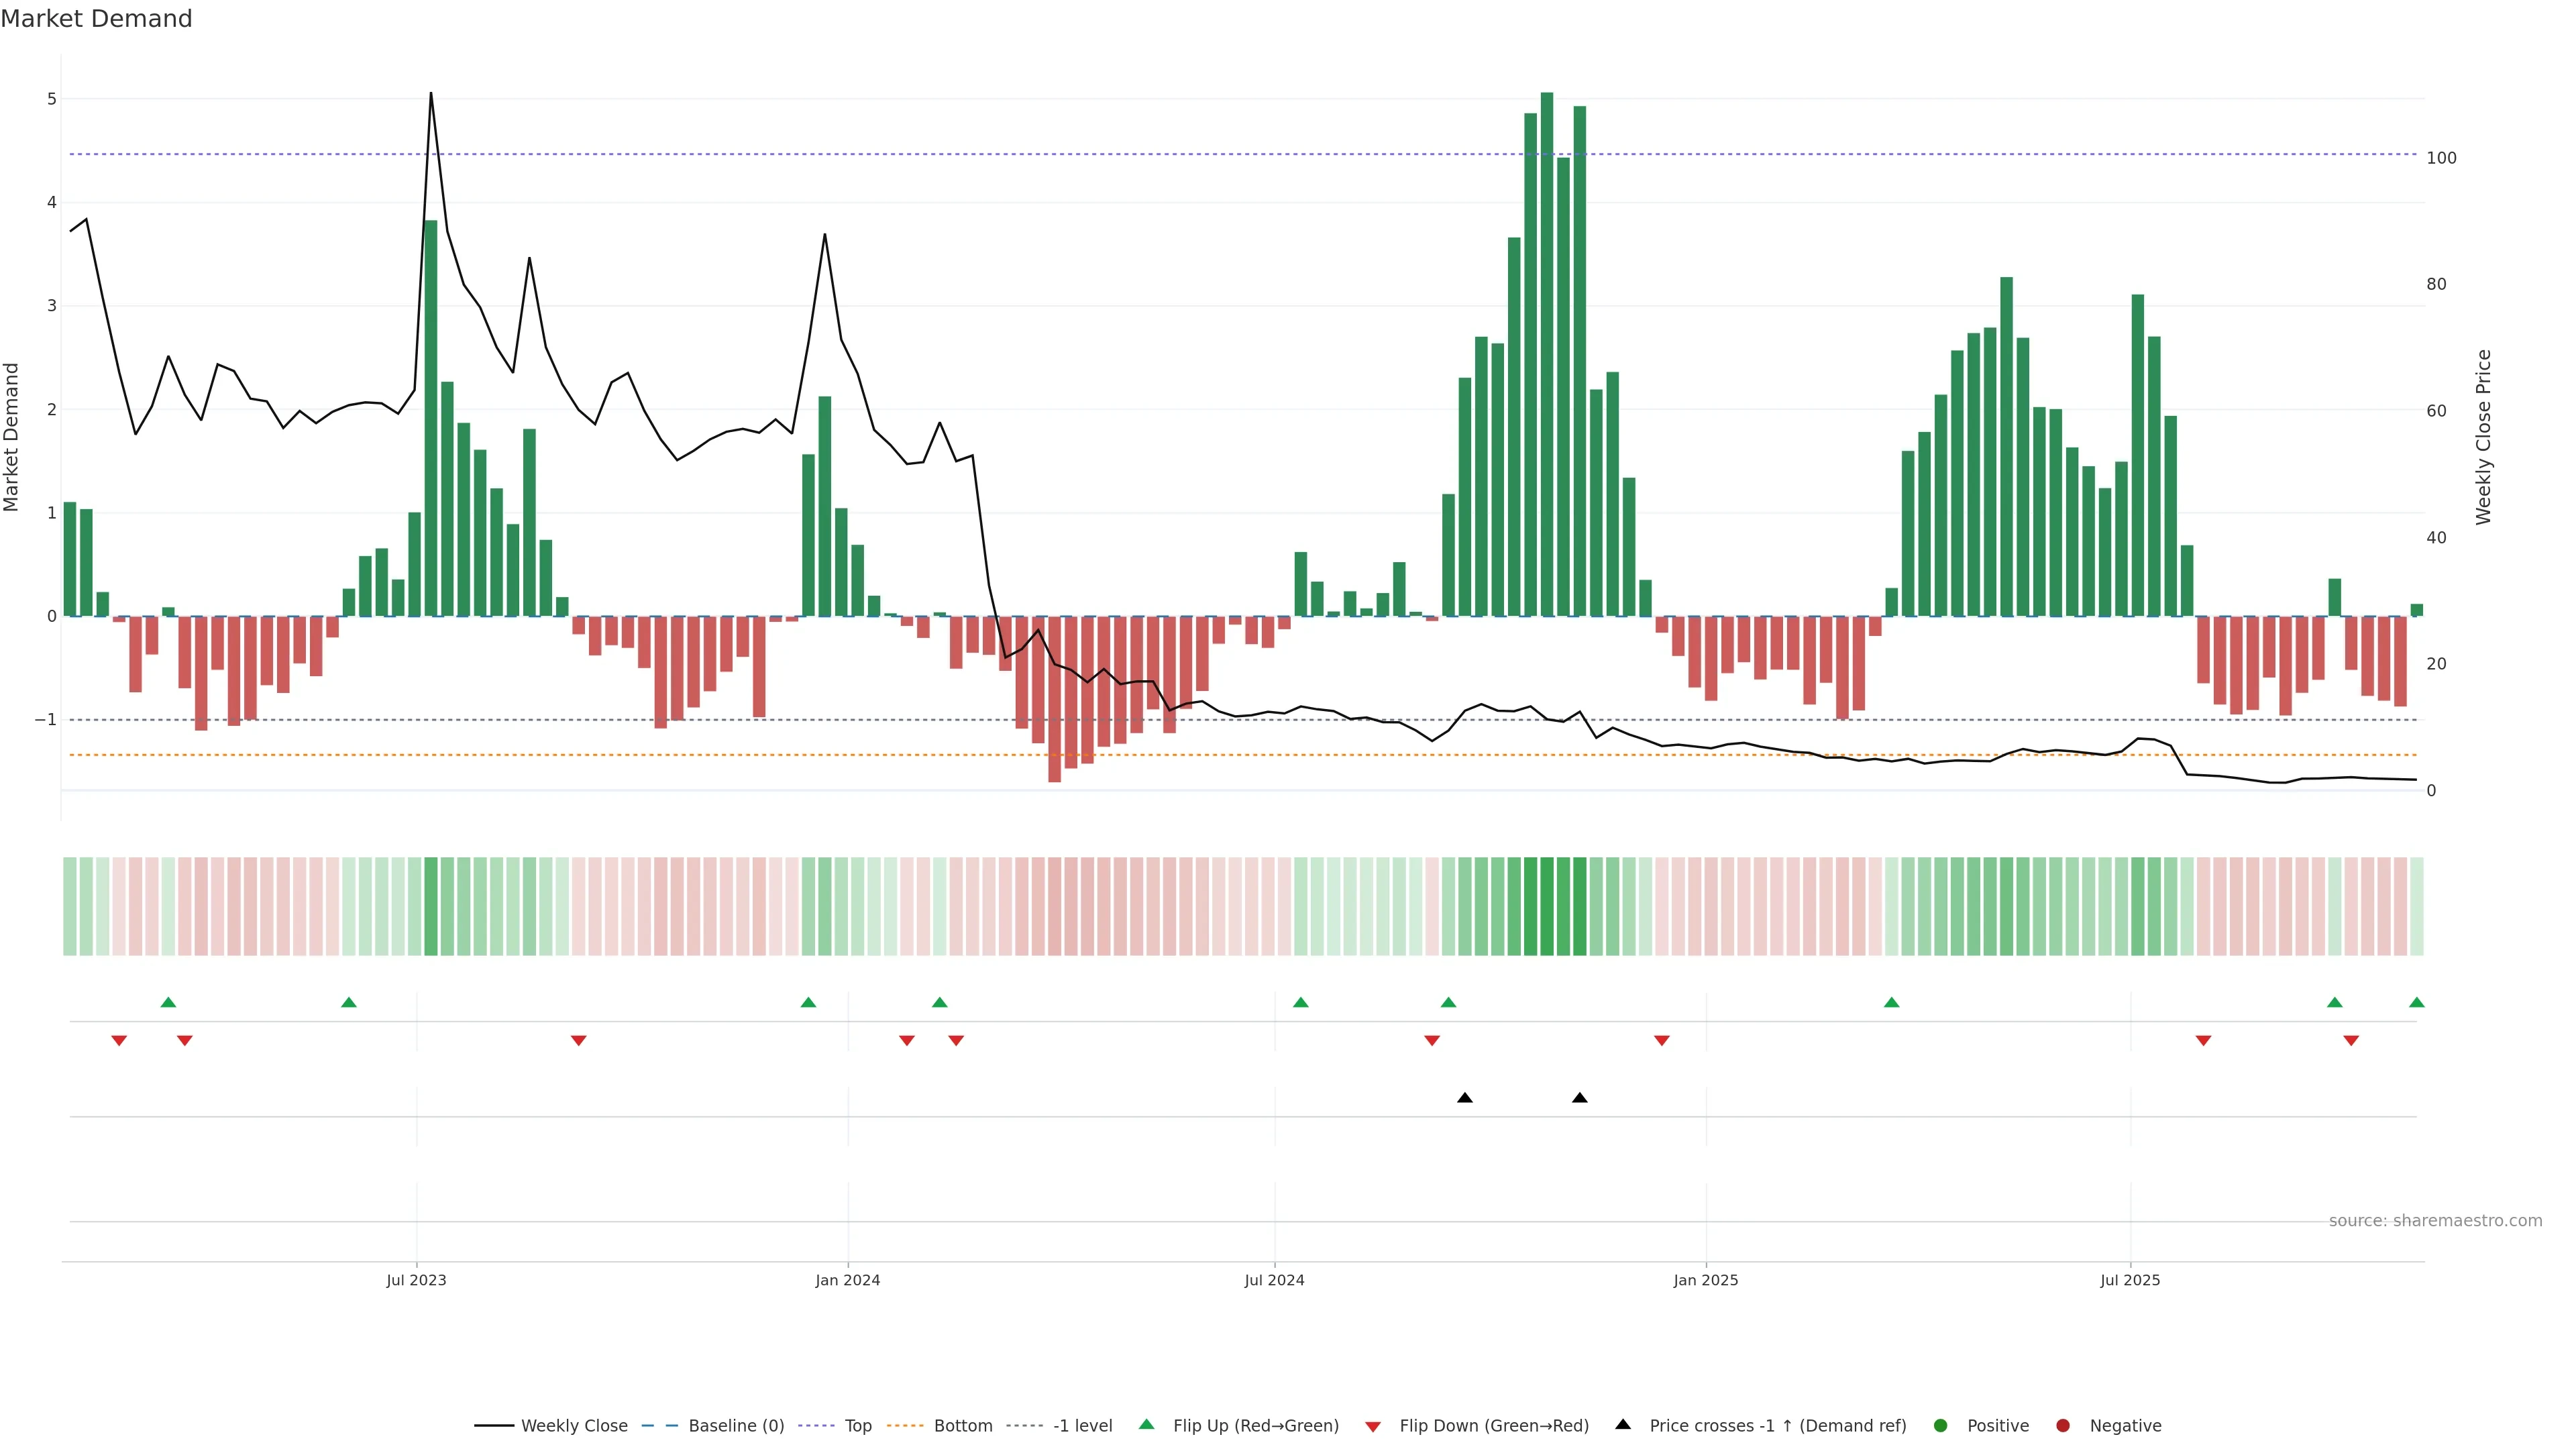Click the dark red Negative legend dot
Viewport: 2576px width, 1449px height.
click(2063, 1426)
